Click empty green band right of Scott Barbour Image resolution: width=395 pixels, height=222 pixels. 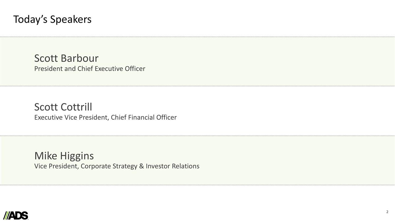coord(263,62)
